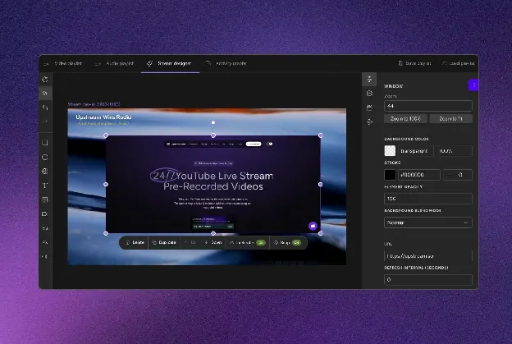Click the rotation handle above selected element
This screenshot has height=344, width=512.
pos(213,122)
